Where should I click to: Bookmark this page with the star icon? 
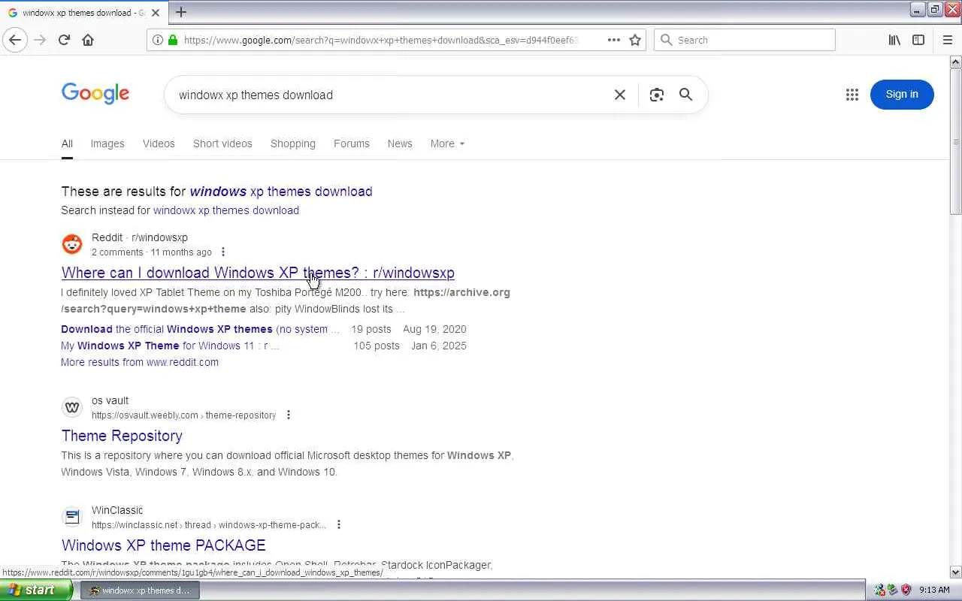(635, 40)
